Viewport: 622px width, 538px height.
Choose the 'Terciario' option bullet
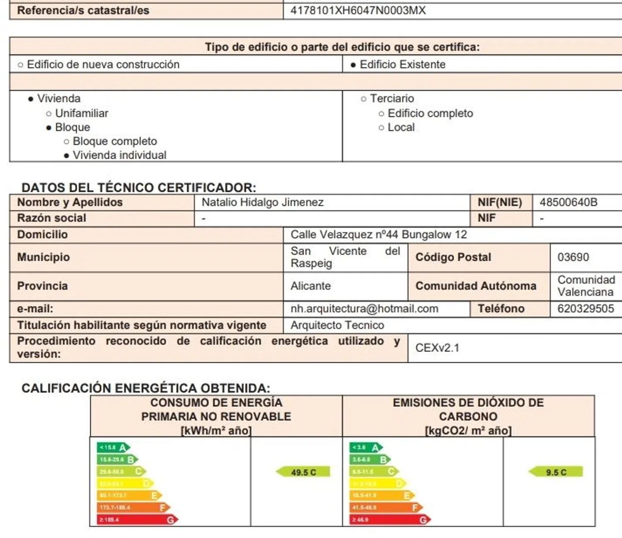[x=364, y=99]
